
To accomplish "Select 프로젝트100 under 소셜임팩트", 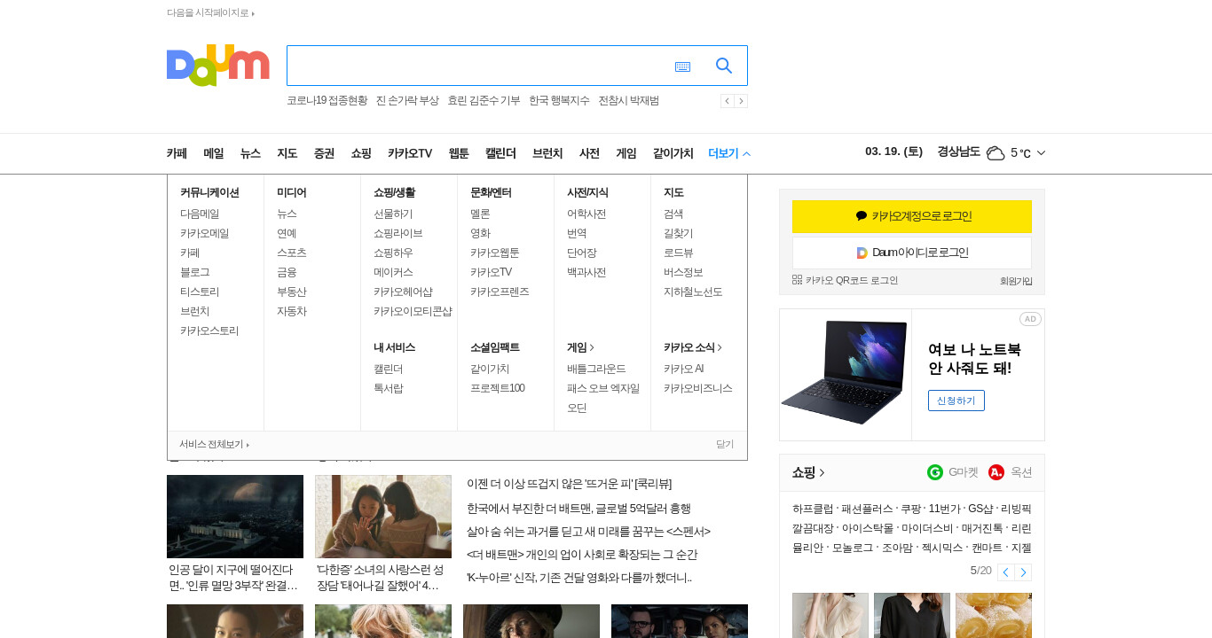I will point(498,388).
